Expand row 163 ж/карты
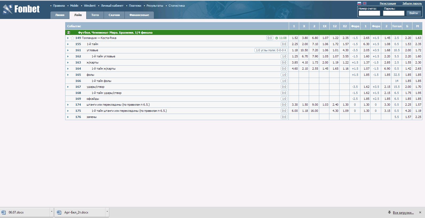The height and width of the screenshot is (218, 425). point(68,62)
